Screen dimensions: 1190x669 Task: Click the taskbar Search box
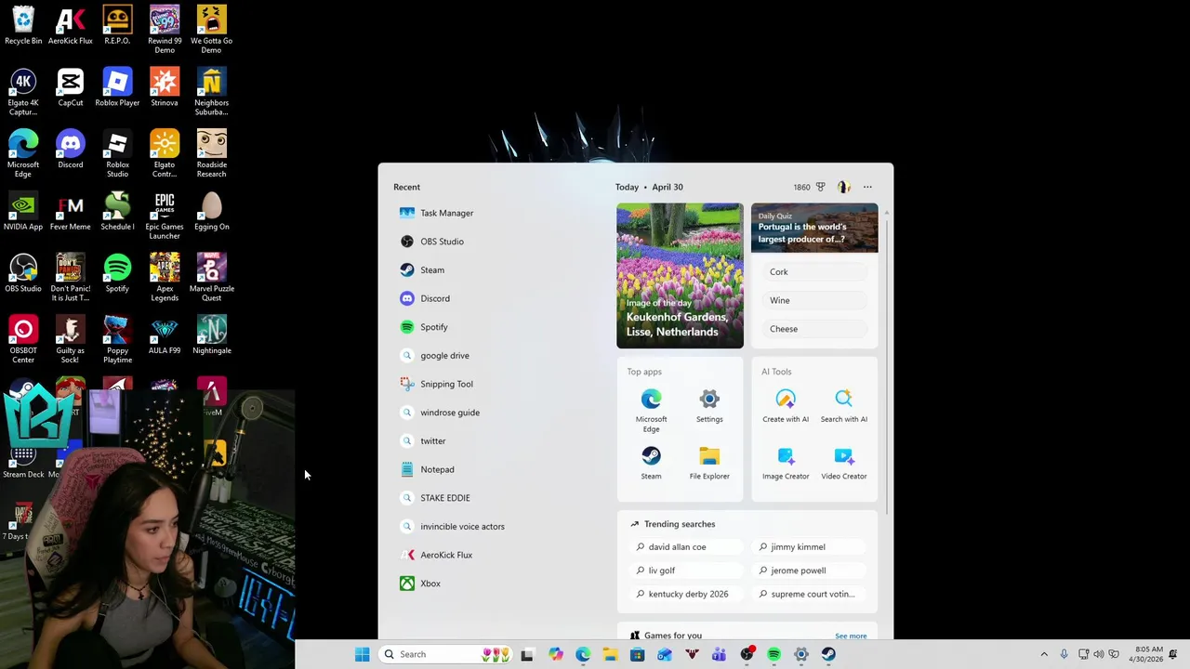pos(446,654)
